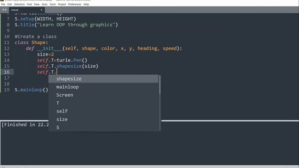Click the heading parameter on line 12

click(x=147, y=49)
